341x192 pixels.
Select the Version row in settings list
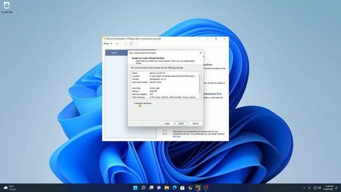[x=165, y=79]
